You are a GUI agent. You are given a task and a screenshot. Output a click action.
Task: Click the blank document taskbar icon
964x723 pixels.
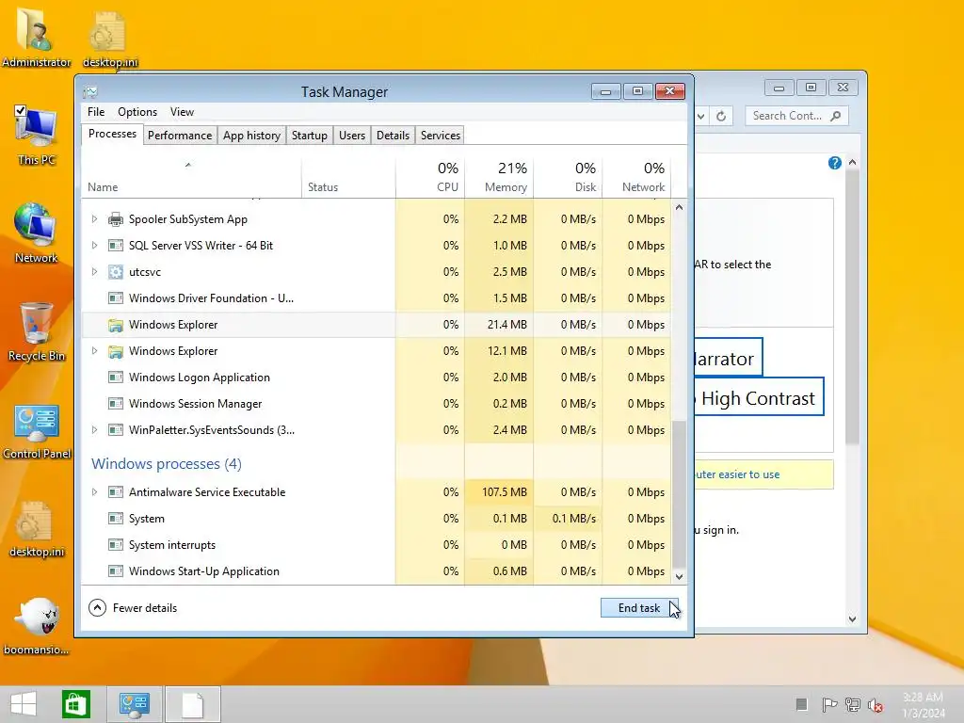(x=192, y=704)
